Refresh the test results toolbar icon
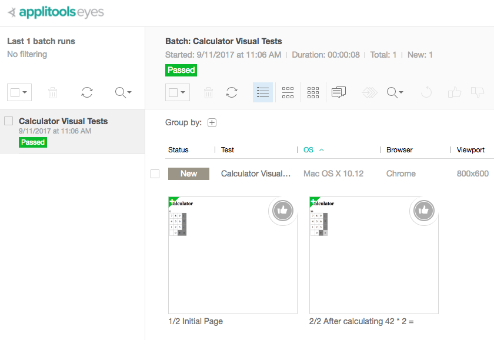Viewport: 494px width, 340px height. [x=232, y=92]
